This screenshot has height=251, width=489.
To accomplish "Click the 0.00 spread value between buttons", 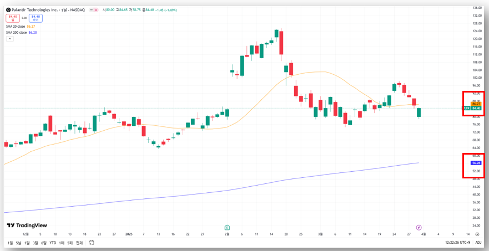I will coord(24,18).
